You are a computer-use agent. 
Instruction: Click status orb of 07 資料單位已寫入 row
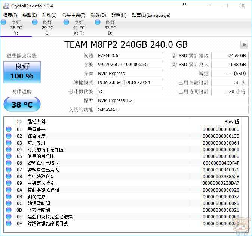[x=9, y=170]
